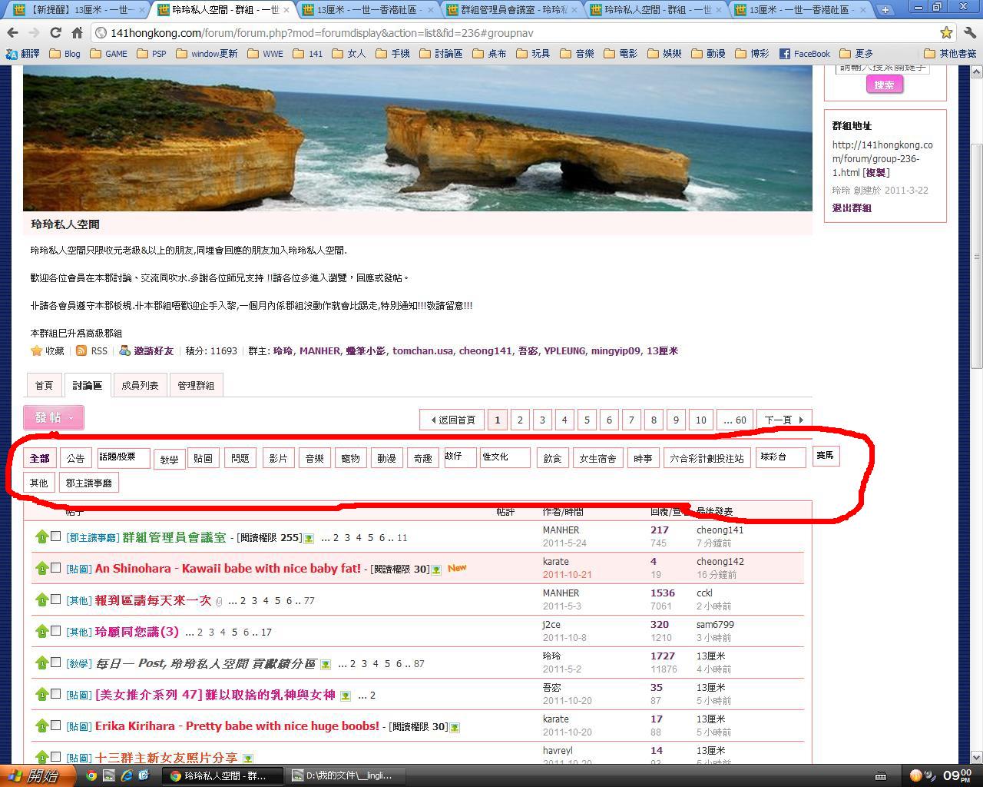983x787 pixels.
Task: Expand the 音樂 bookmark folder in the bookmarks bar
Action: pos(577,54)
